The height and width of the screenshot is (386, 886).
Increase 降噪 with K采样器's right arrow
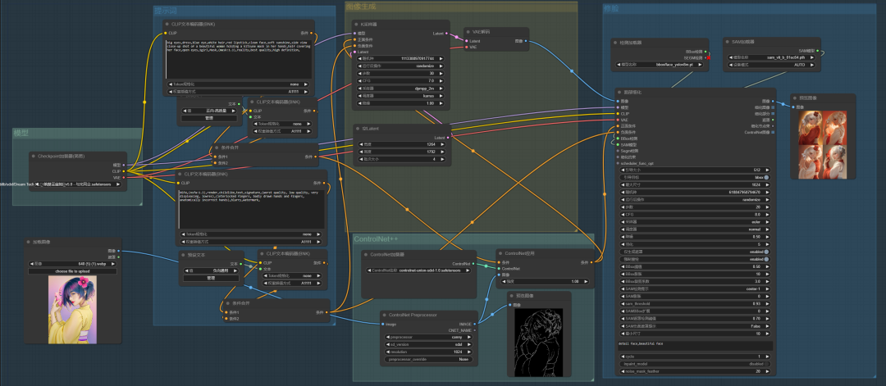coord(441,104)
